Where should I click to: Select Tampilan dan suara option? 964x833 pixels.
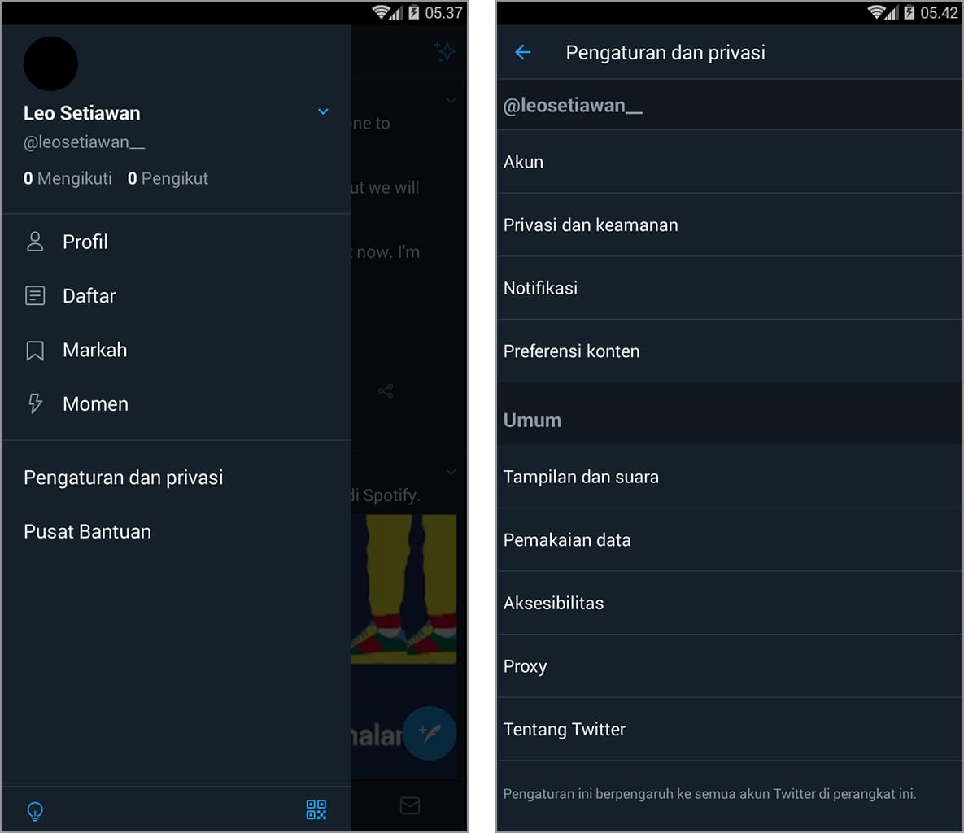pyautogui.click(x=730, y=477)
